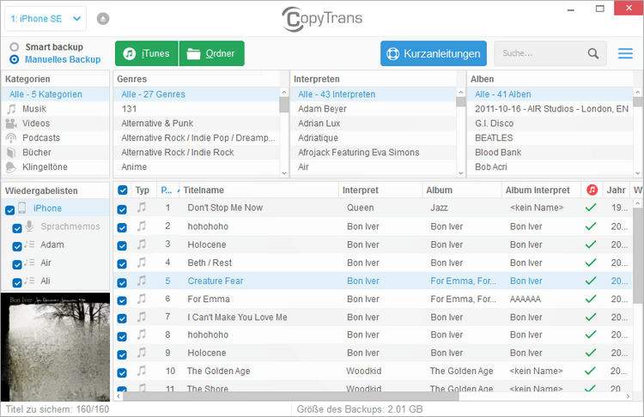This screenshot has width=644, height=417.
Task: Toggle the select-all tracks header checkbox
Action: [x=123, y=190]
